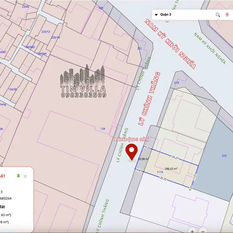Click parcel number 225 label
The width and height of the screenshot is (233, 233).
pyautogui.click(x=101, y=8)
